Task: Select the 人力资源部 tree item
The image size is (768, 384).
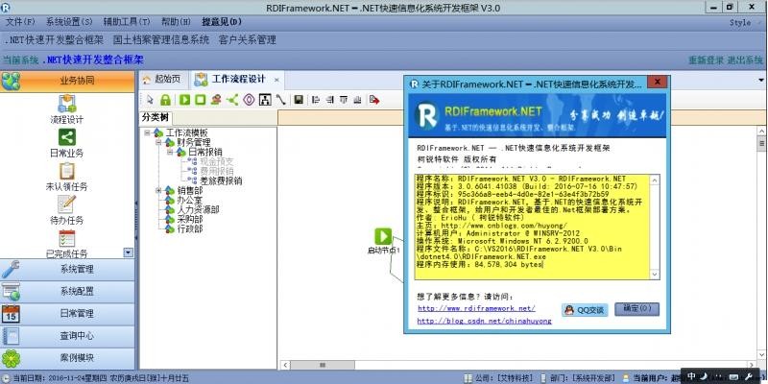Action: pyautogui.click(x=198, y=209)
